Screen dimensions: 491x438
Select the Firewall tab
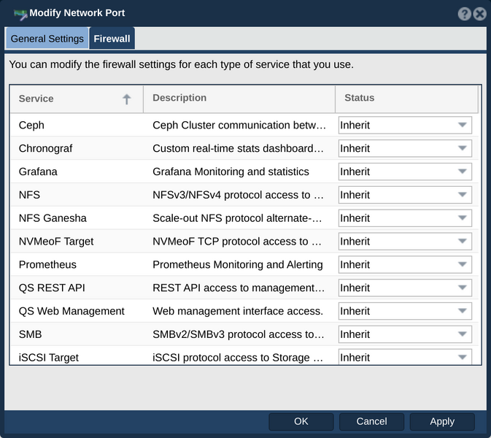(x=112, y=39)
